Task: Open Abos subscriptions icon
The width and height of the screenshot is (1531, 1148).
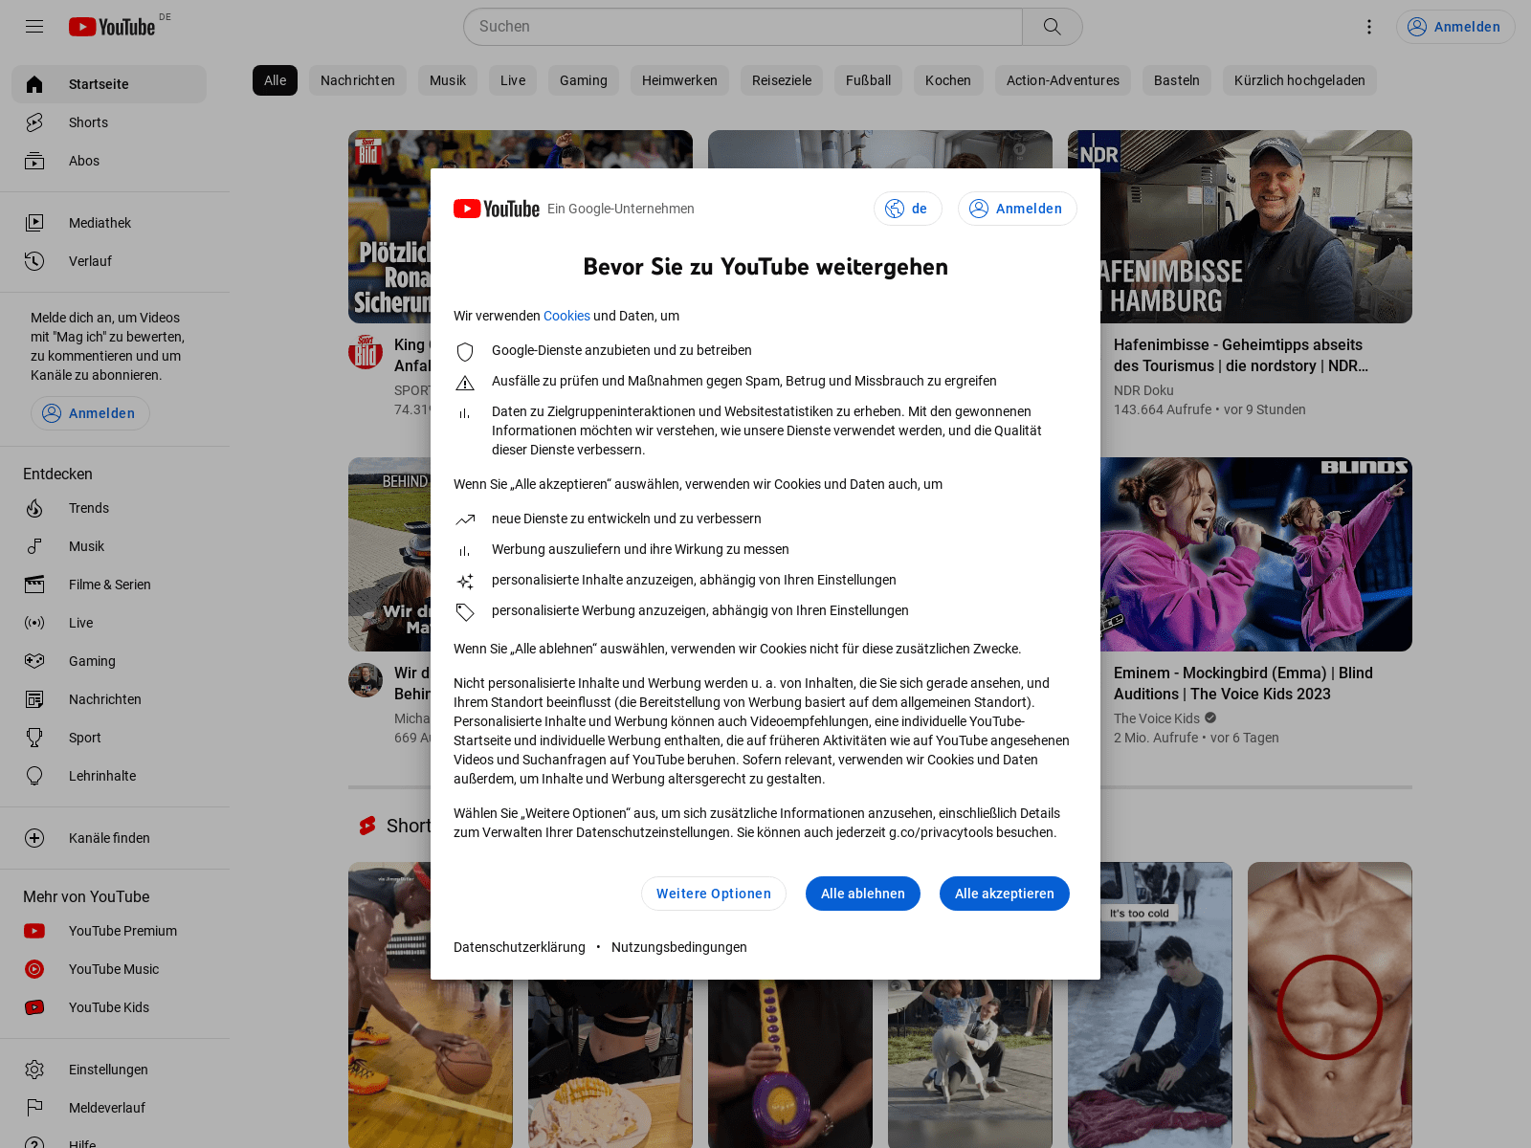Action: click(34, 161)
